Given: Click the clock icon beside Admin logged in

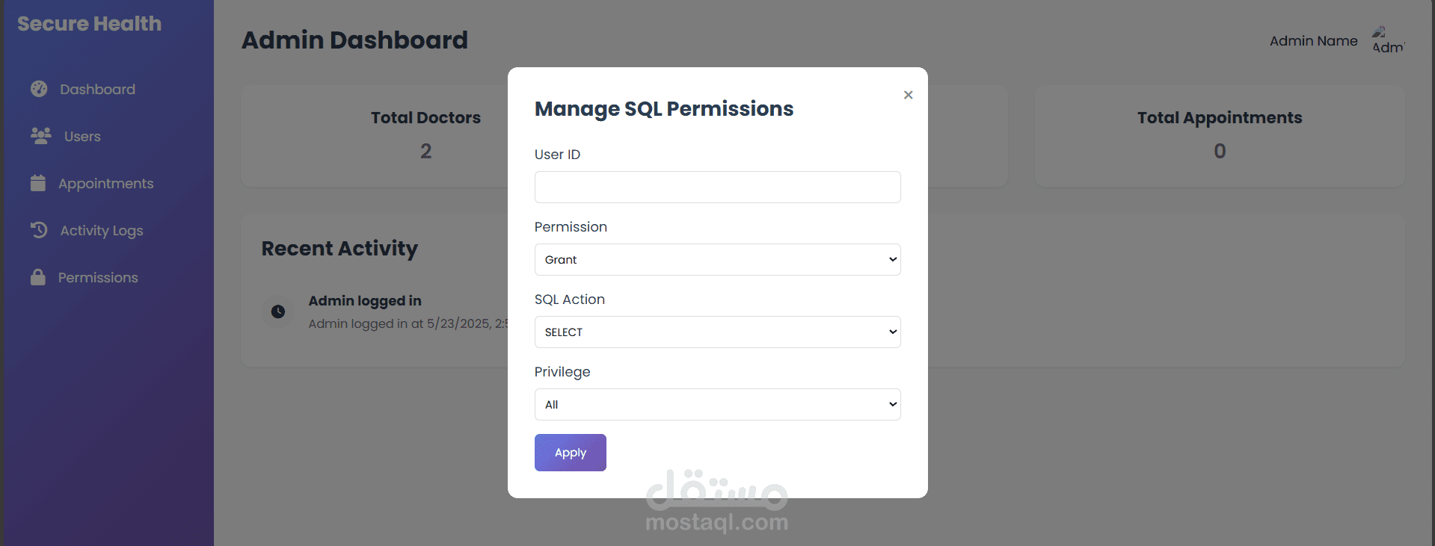Looking at the screenshot, I should (x=278, y=311).
